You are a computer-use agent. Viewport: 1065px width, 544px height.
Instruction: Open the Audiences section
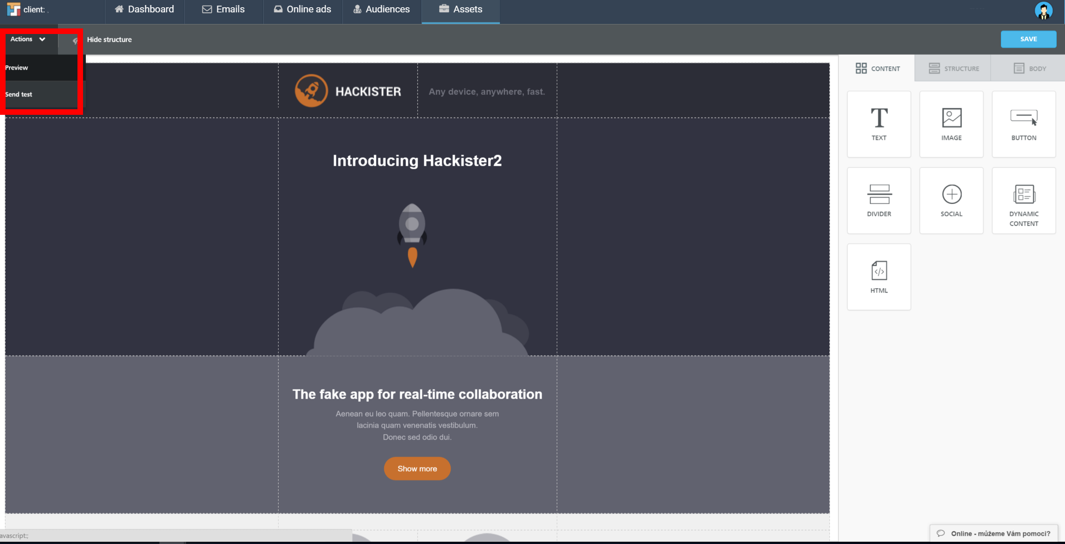pos(382,9)
